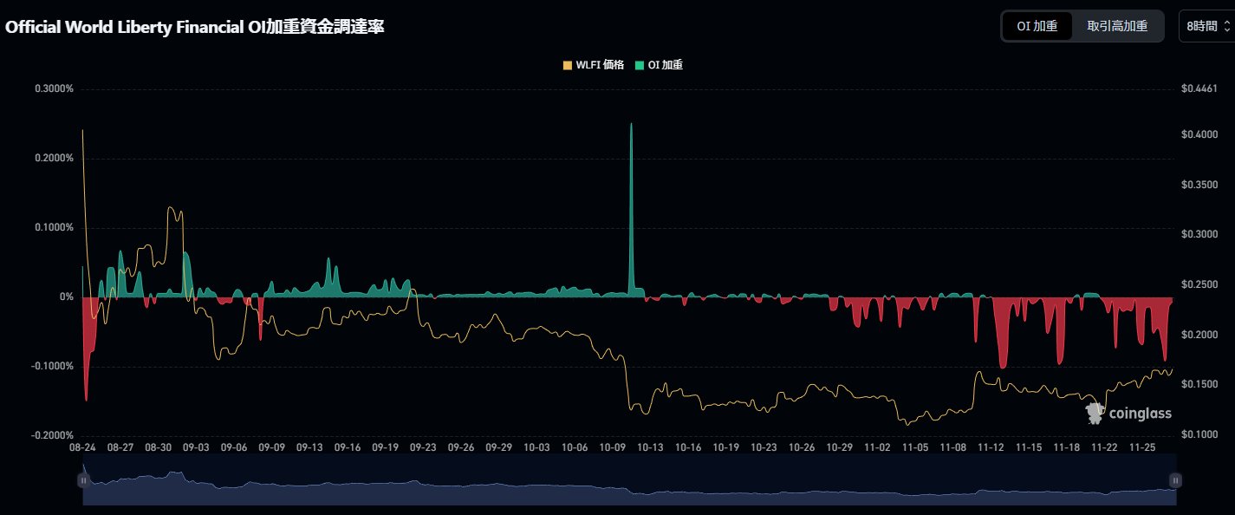Click the 09-13 date label
Viewport: 1235px width, 515px height.
(309, 448)
